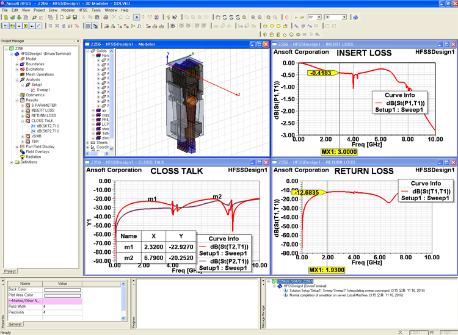The height and width of the screenshot is (335, 458).
Task: Click the modeler tree horizontal scrollbar right arrow
Action: [x=106, y=153]
